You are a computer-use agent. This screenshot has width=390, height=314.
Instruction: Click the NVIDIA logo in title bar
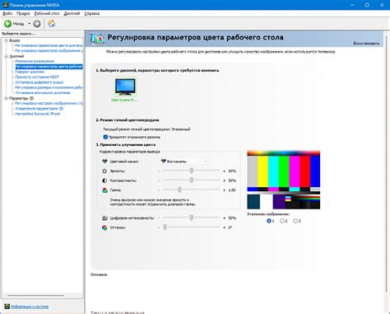[5, 5]
